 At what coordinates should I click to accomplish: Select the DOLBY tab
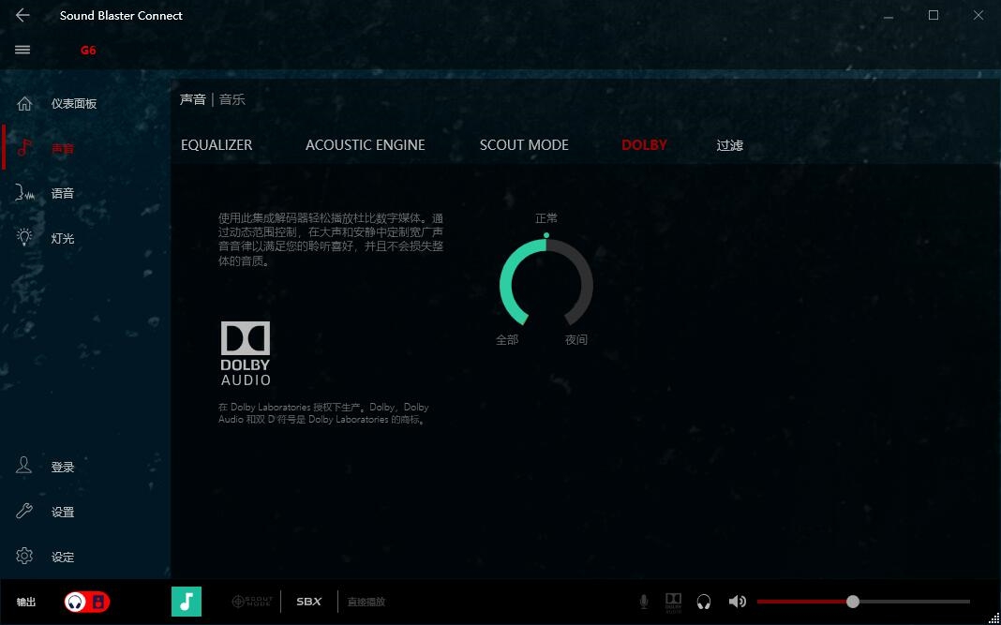coord(644,145)
